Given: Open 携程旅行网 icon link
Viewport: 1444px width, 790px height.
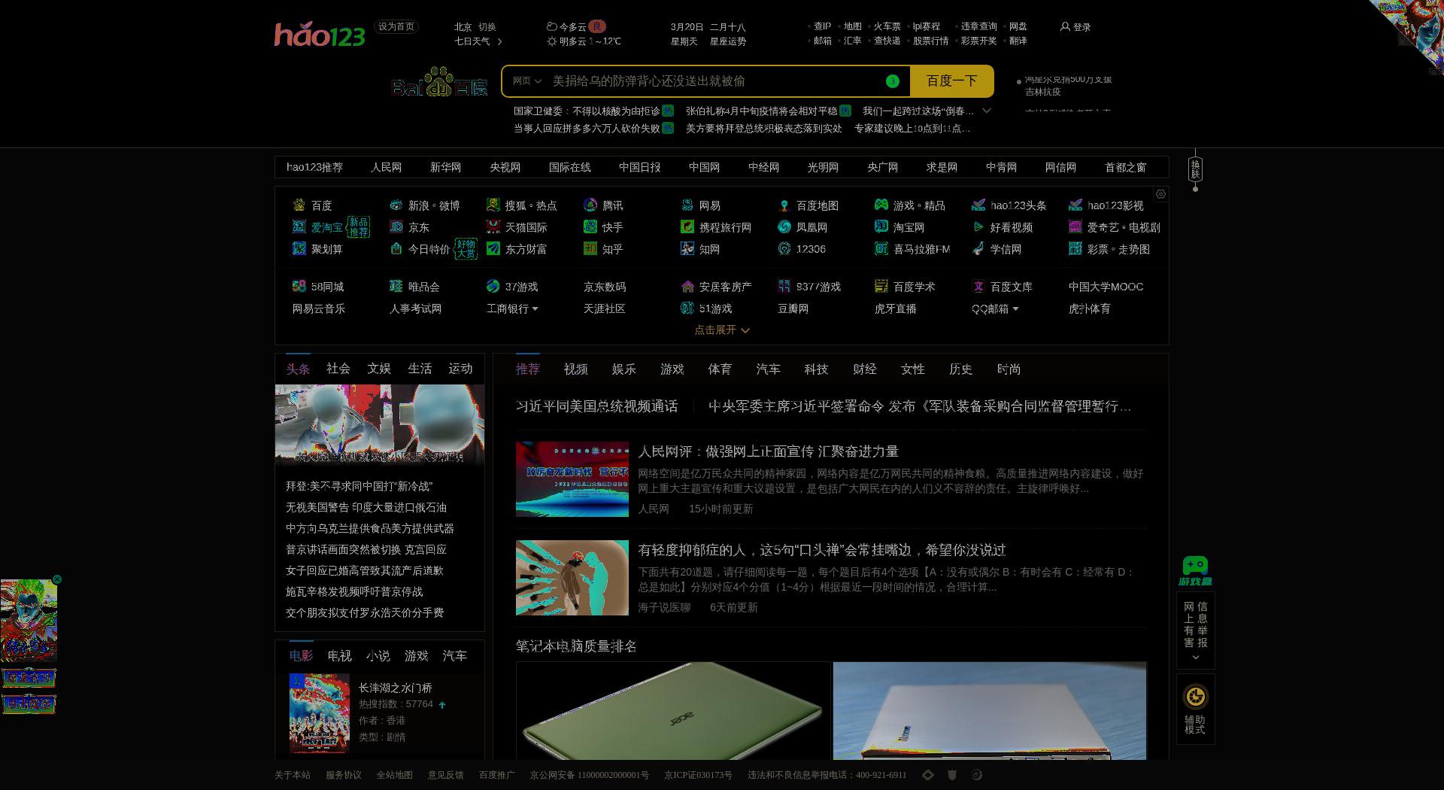Looking at the screenshot, I should pyautogui.click(x=687, y=227).
